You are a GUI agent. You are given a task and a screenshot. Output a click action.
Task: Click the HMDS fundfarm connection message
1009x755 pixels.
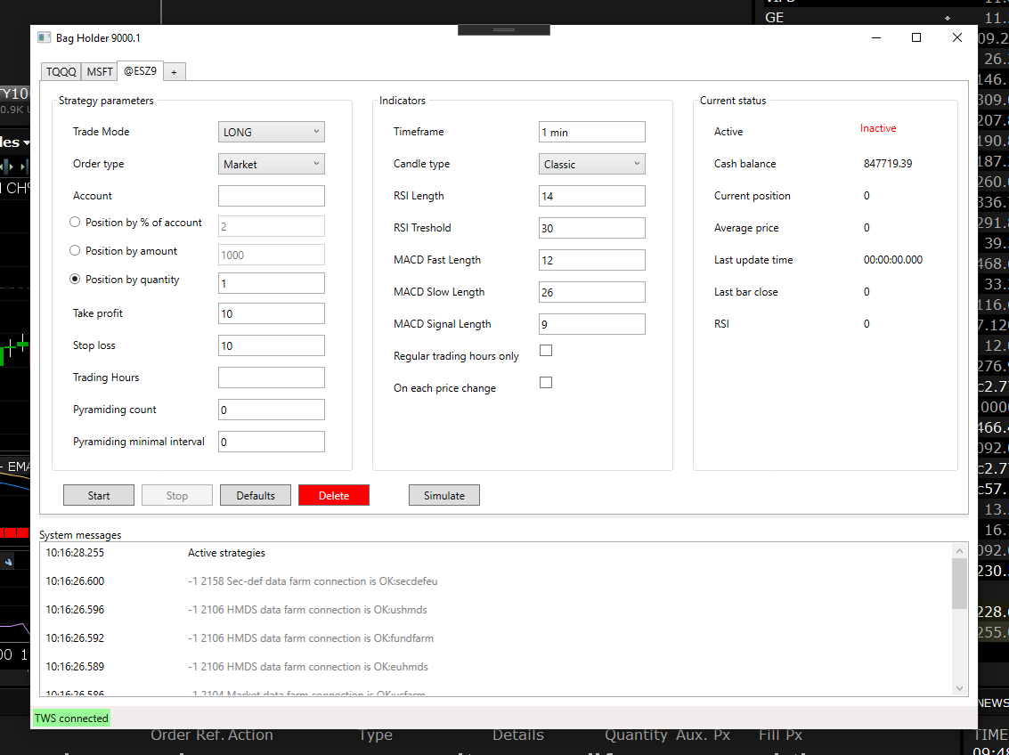coord(311,638)
